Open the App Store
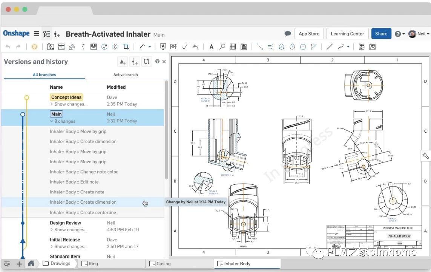The width and height of the screenshot is (431, 272). coord(309,34)
